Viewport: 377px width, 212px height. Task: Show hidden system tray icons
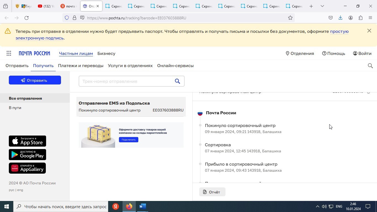(317, 206)
